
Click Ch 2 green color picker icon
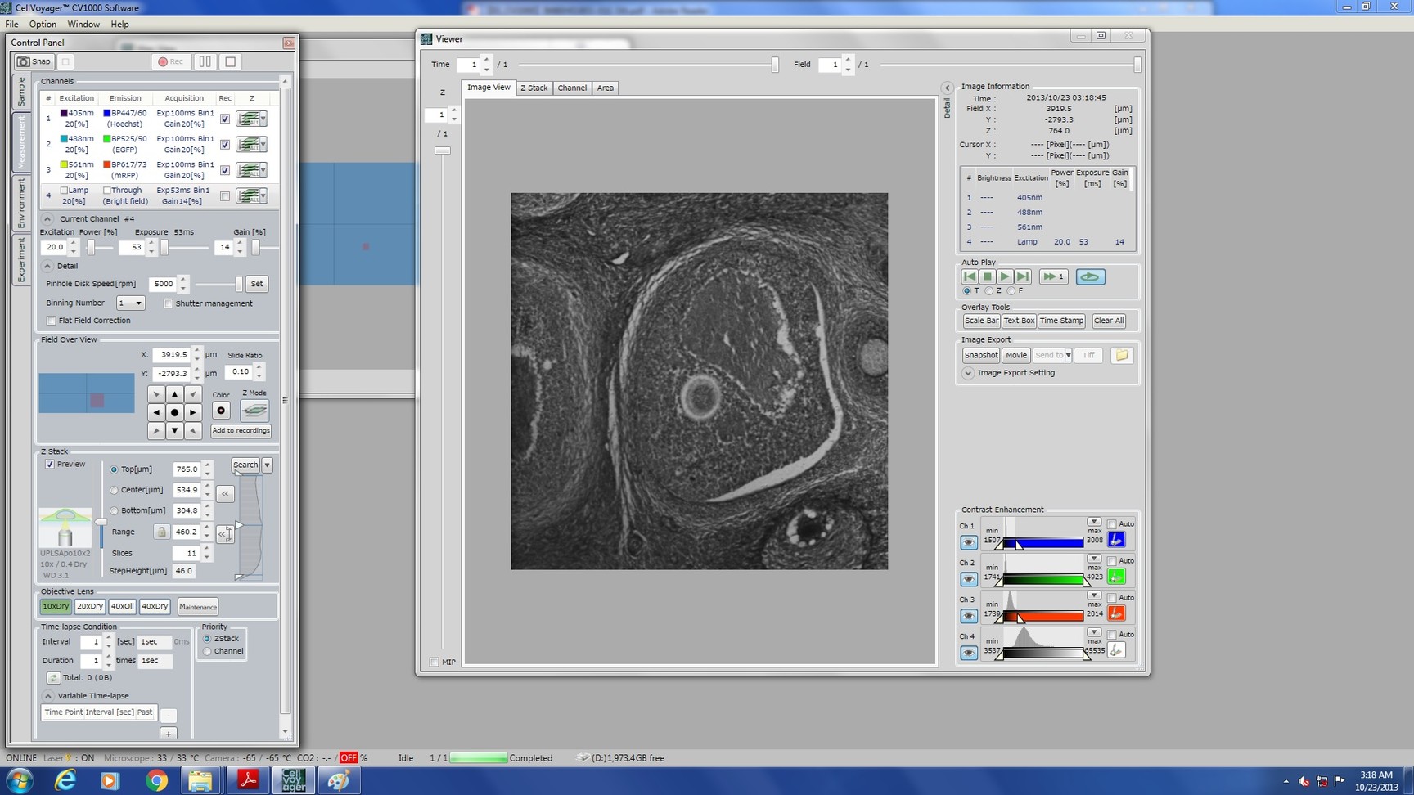1116,577
